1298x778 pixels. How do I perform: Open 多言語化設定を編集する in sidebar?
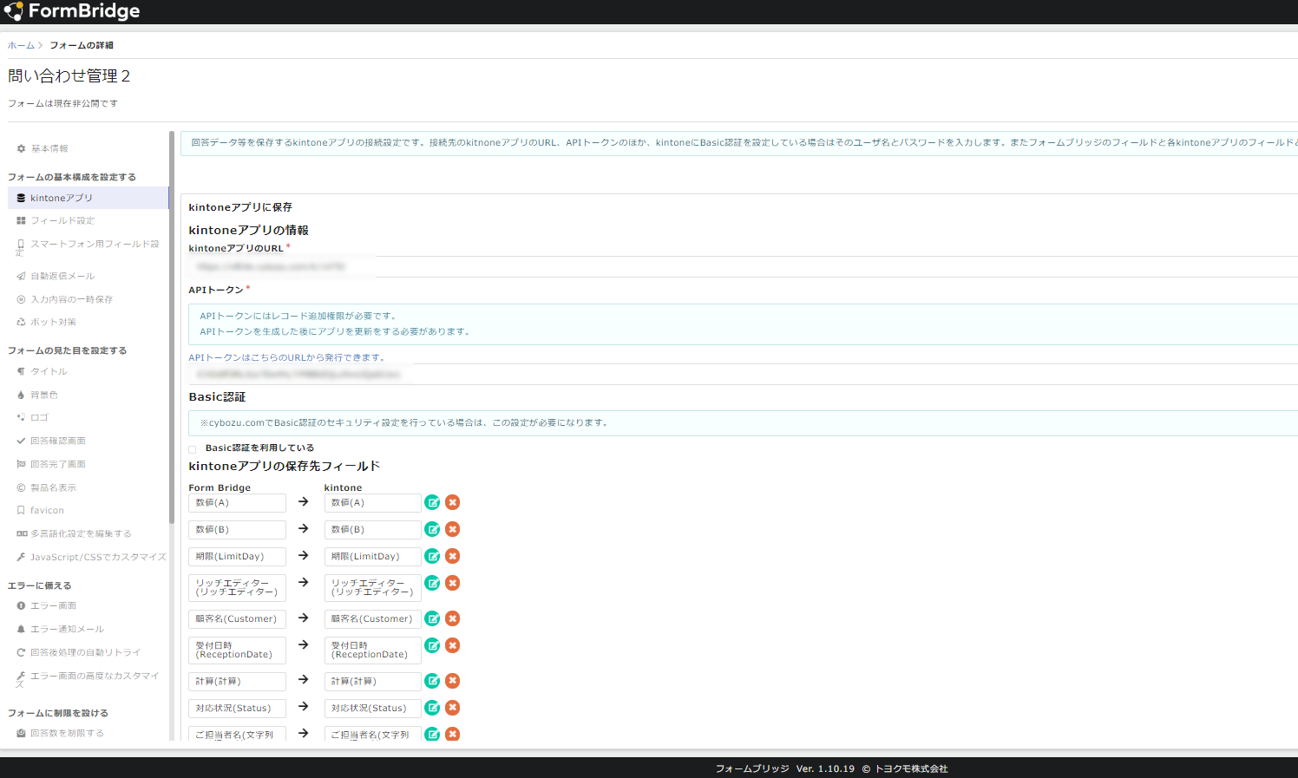pyautogui.click(x=81, y=533)
